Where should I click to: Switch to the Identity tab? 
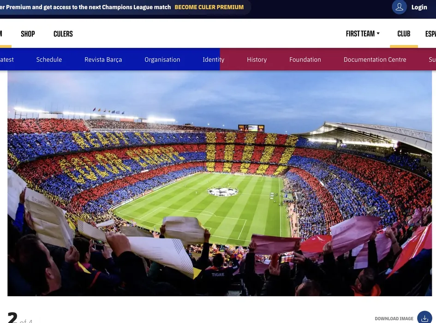(213, 60)
